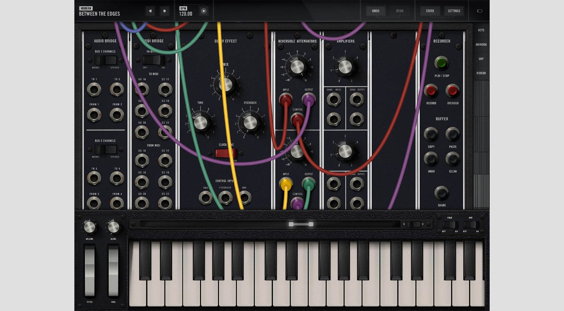The width and height of the screenshot is (564, 311).
Task: Select the FROM 1 jack on Audio Bridge
Action: pos(94,115)
